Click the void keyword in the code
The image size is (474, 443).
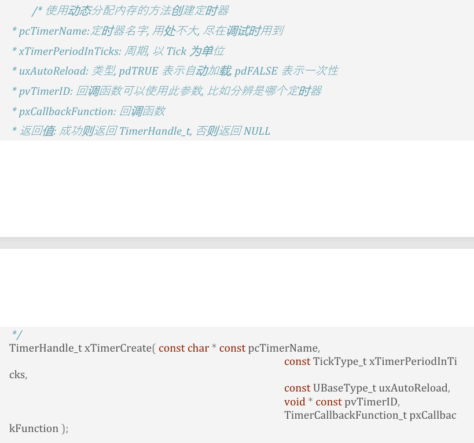(294, 401)
